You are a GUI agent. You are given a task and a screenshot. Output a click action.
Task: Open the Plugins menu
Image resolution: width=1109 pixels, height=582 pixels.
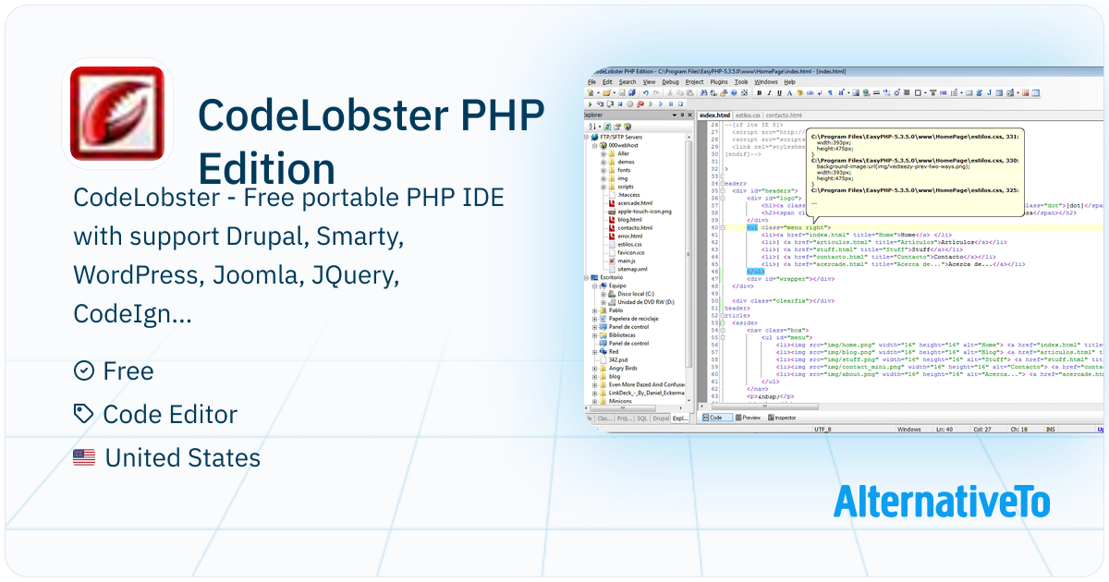(x=719, y=82)
